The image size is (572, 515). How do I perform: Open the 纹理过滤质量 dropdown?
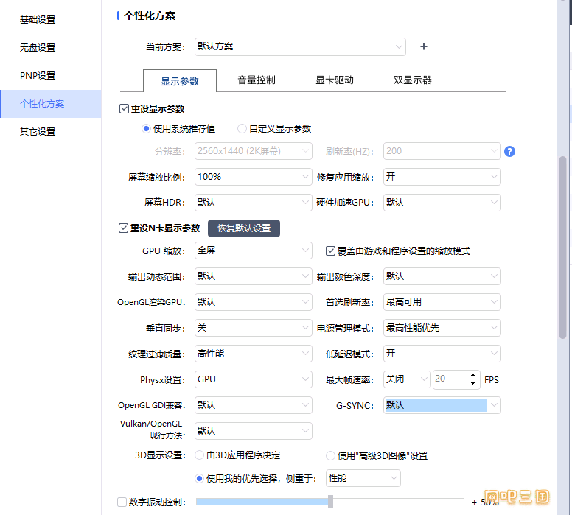[x=254, y=354]
